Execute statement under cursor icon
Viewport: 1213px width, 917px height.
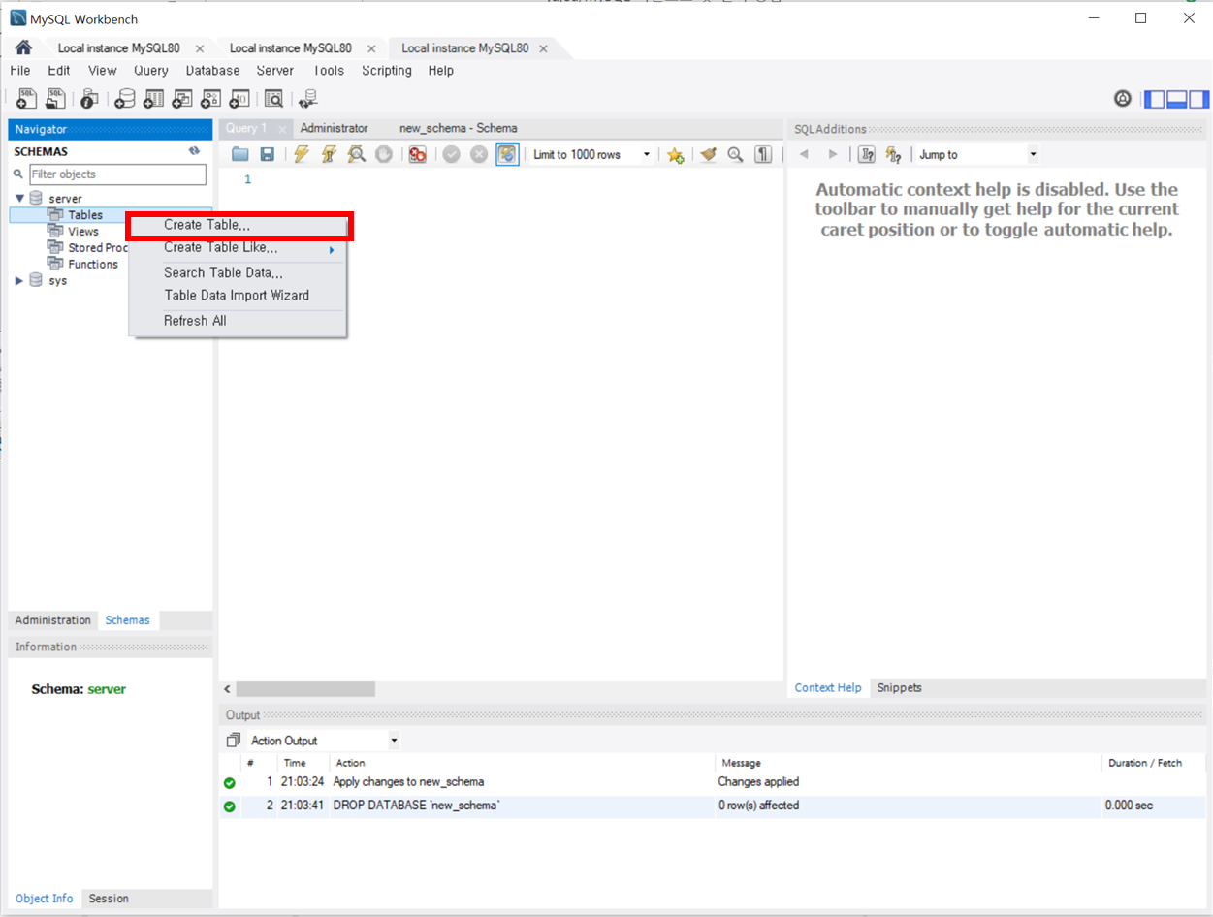click(x=329, y=154)
